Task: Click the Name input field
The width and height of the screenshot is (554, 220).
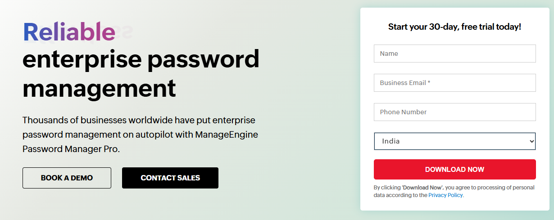Action: (x=454, y=54)
